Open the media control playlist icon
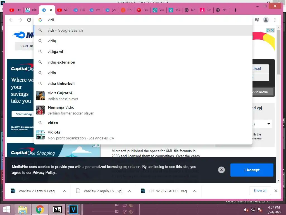 [257, 20]
